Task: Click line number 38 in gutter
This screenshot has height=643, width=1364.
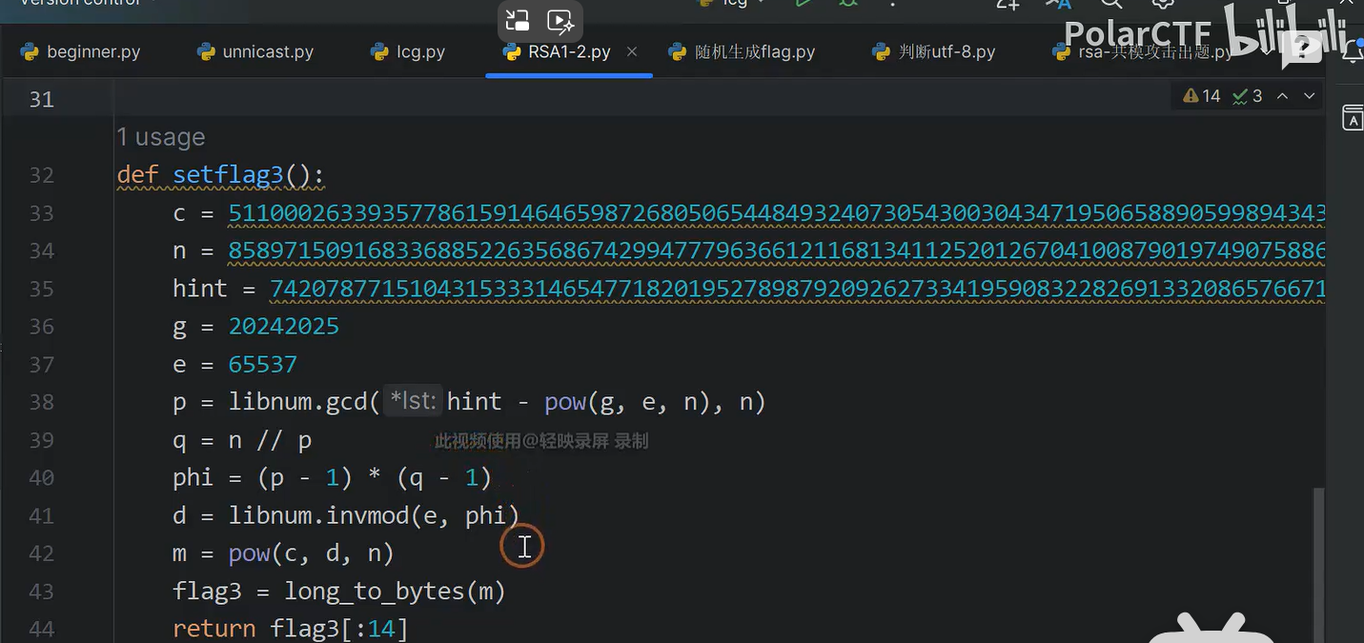Action: click(41, 402)
